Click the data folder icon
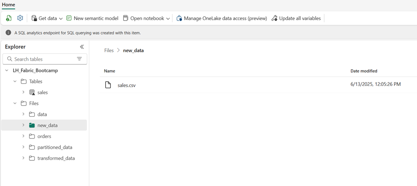The image size is (417, 186). (32, 114)
